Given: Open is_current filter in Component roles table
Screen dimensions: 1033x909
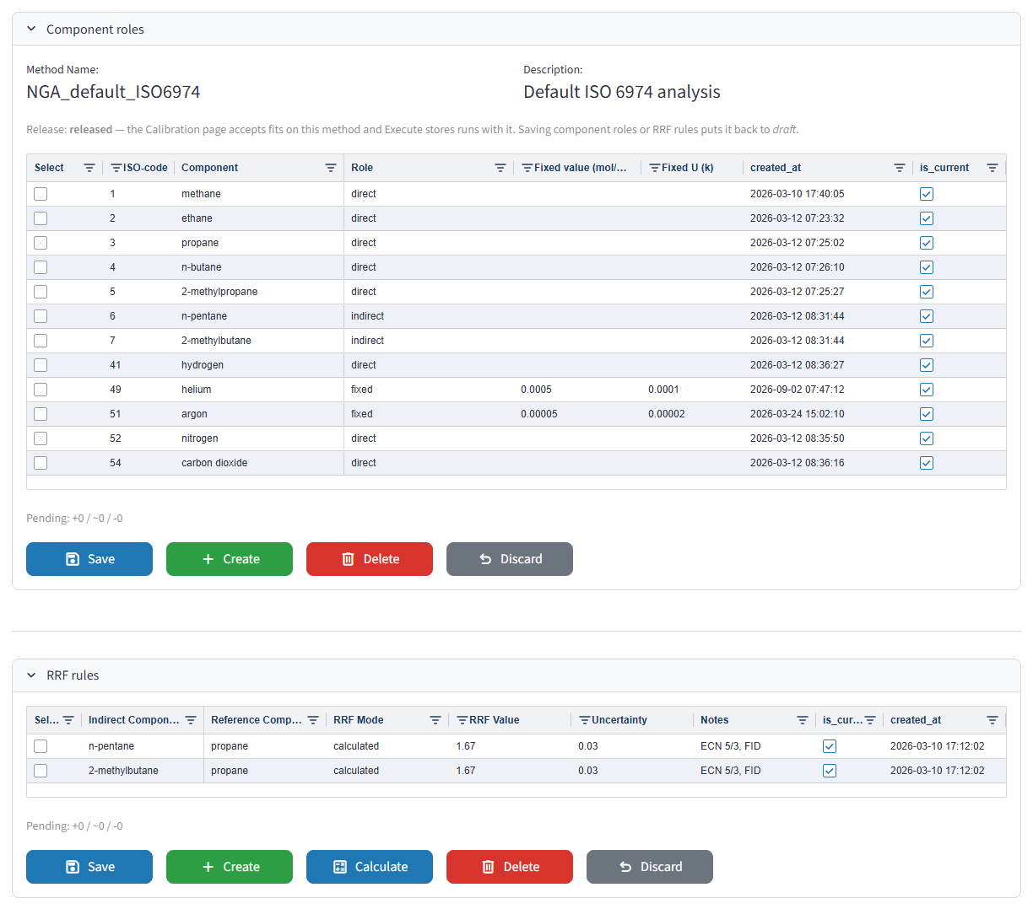Looking at the screenshot, I should point(992,168).
